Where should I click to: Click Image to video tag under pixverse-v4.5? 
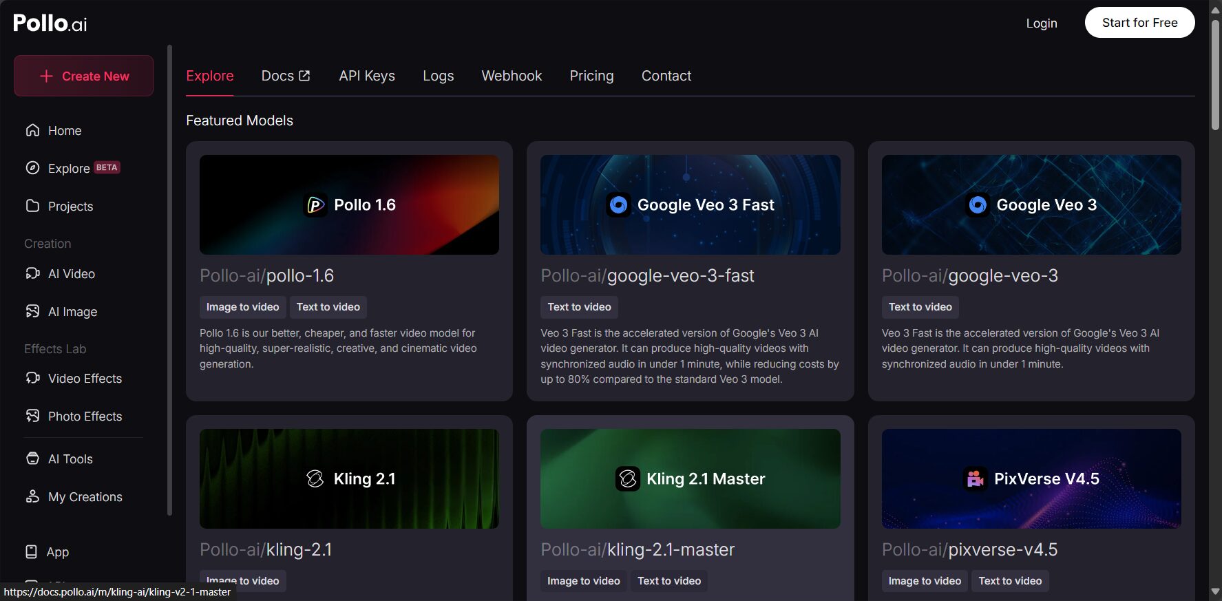[x=925, y=581]
